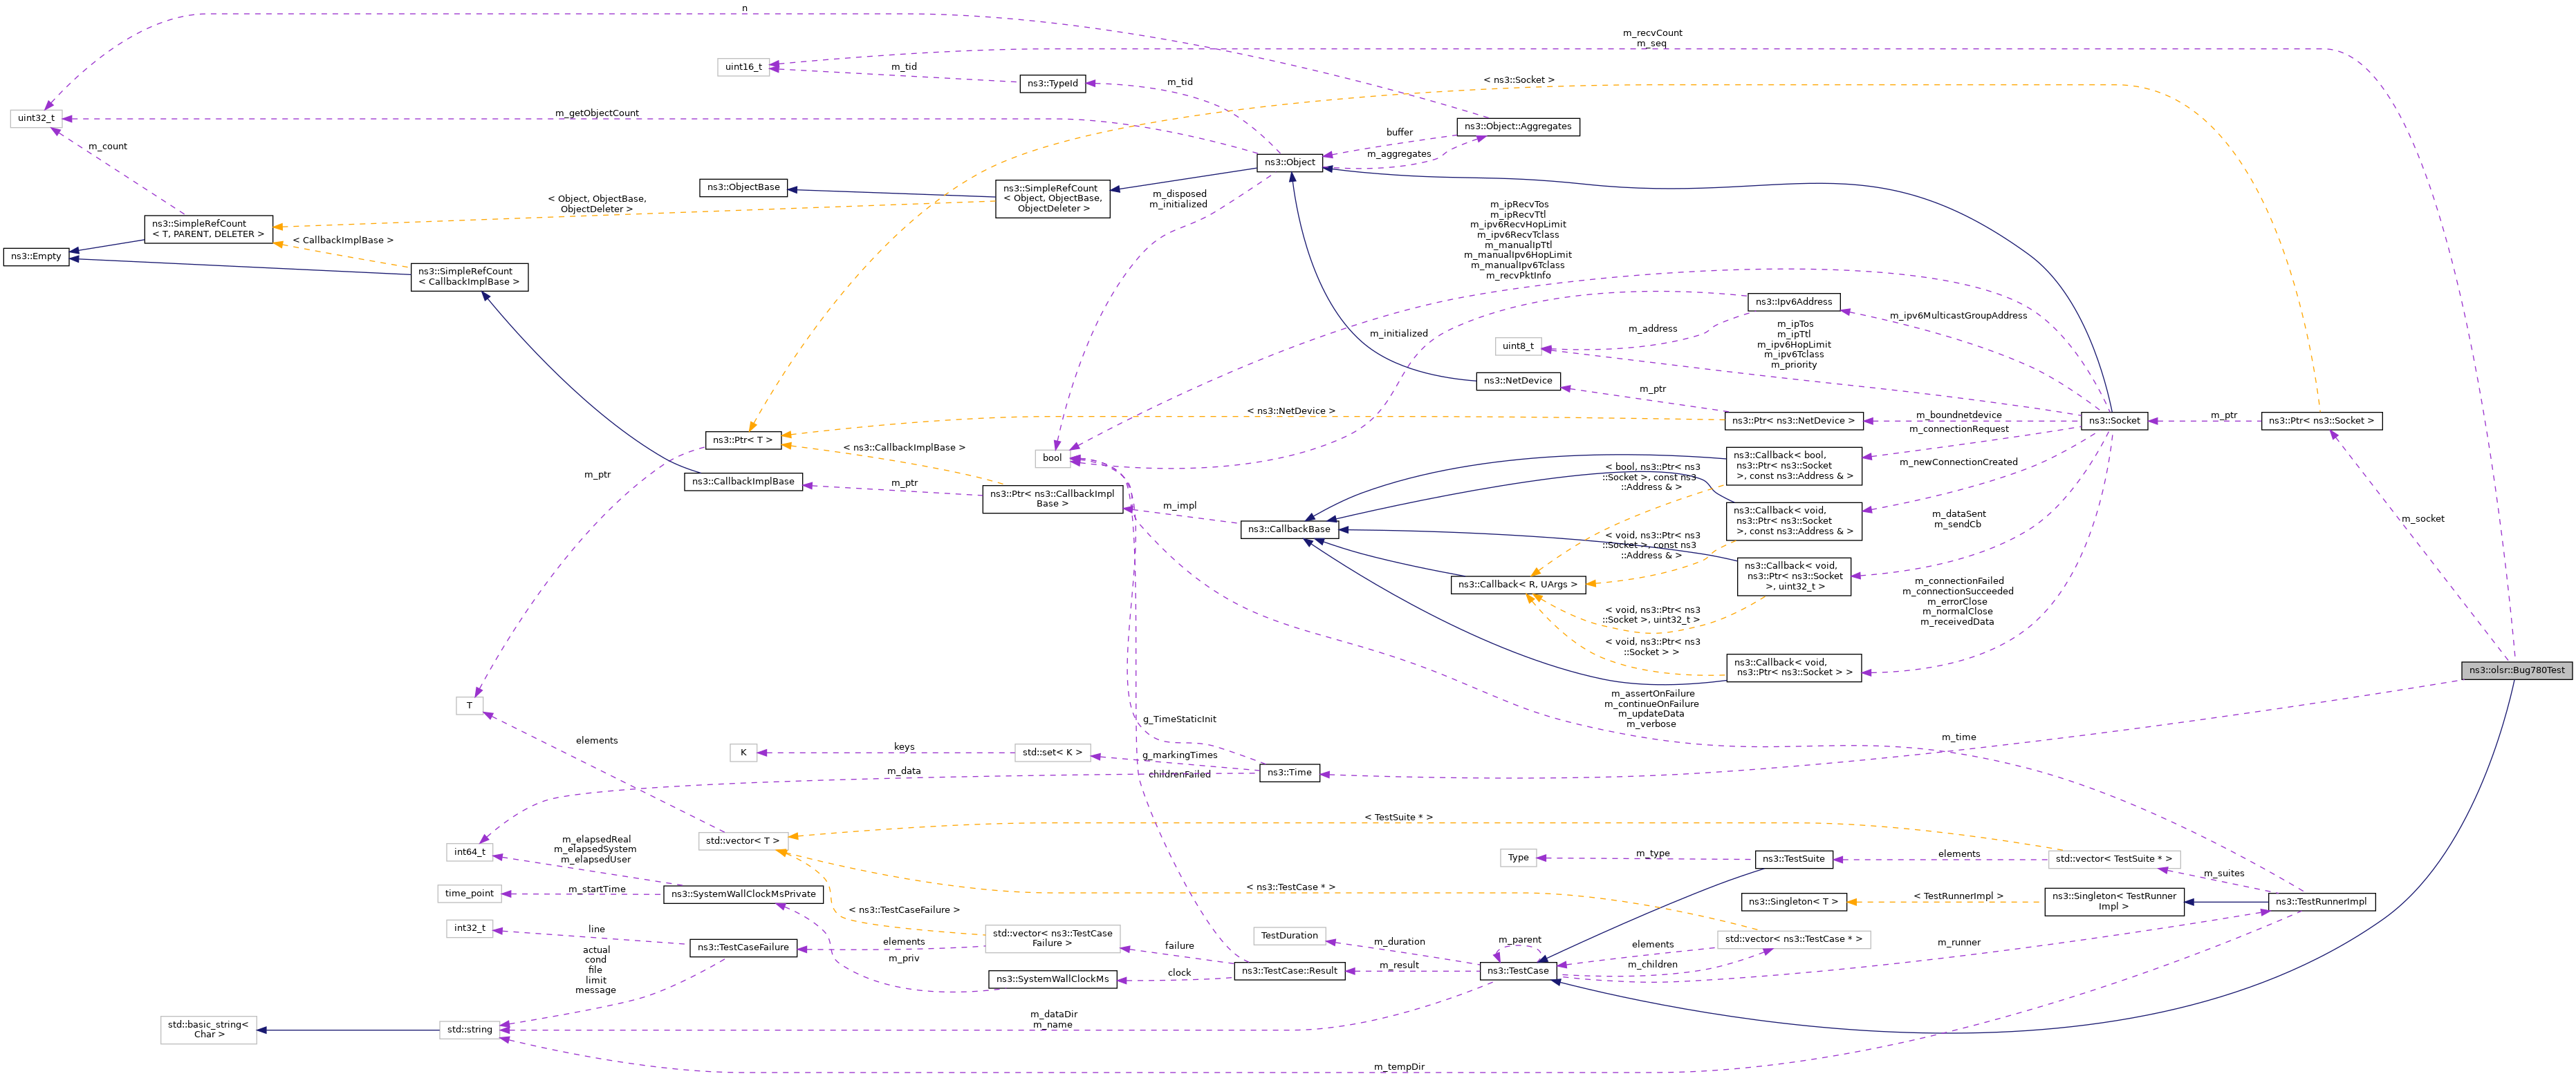Click std::vector< ns3::TestCase * > node
2576x1076 pixels.
pos(1793,939)
